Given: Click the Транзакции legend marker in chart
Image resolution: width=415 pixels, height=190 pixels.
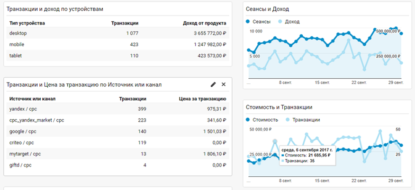Looking at the screenshot, I should [x=289, y=120].
